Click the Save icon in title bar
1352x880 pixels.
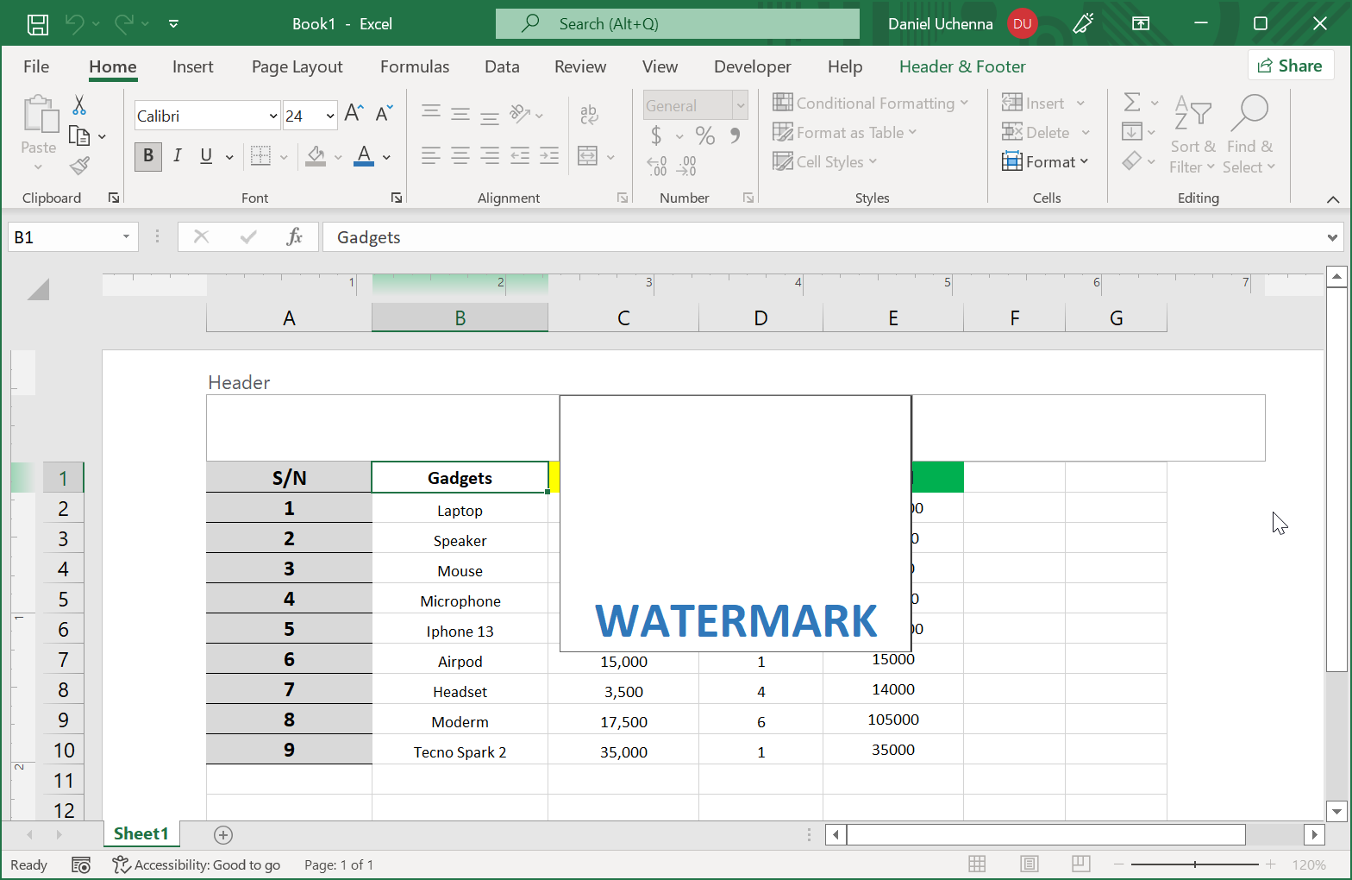point(37,24)
